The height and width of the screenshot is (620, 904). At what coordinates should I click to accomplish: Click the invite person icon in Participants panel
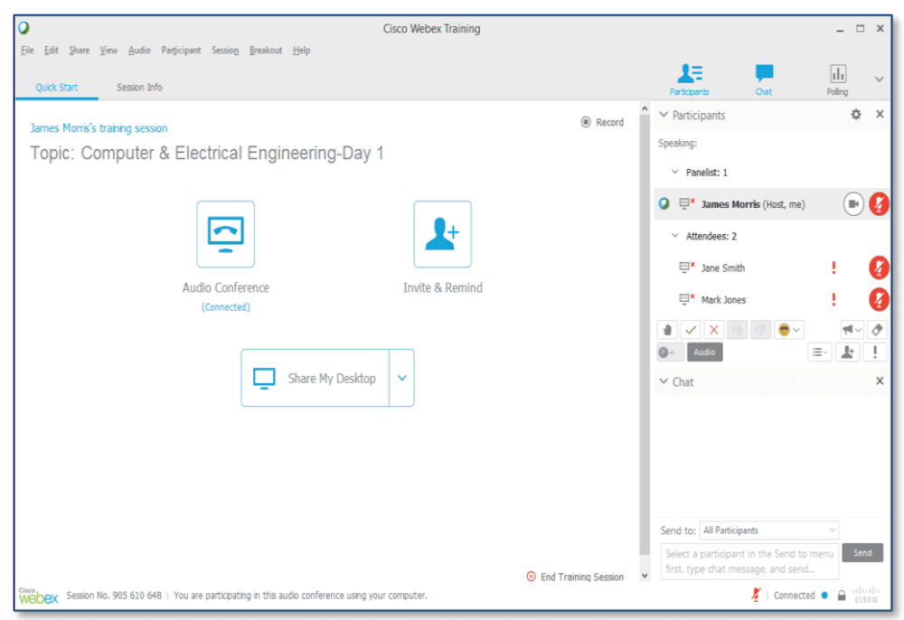[848, 352]
